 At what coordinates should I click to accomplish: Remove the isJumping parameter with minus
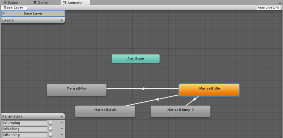pyautogui.click(x=62, y=123)
